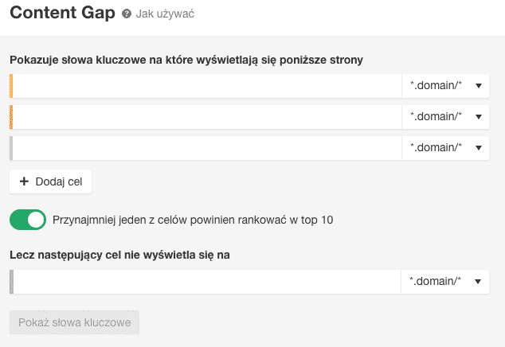Viewport: 505px width, 347px height.
Task: Click the plus icon beside 'Dodaj cel'
Action: pyautogui.click(x=24, y=181)
